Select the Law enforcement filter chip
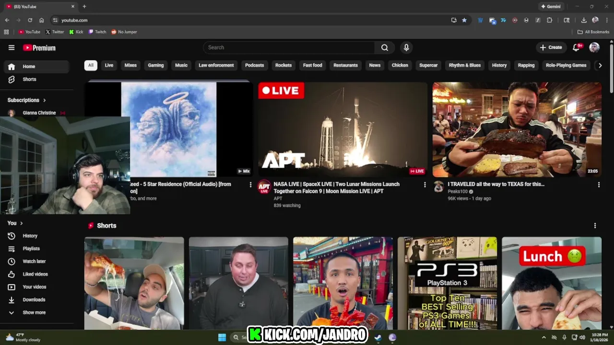Viewport: 614px width, 345px height. coord(216,65)
